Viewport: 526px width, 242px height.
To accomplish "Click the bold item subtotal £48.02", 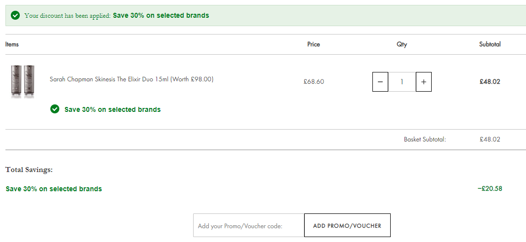I will click(x=490, y=82).
